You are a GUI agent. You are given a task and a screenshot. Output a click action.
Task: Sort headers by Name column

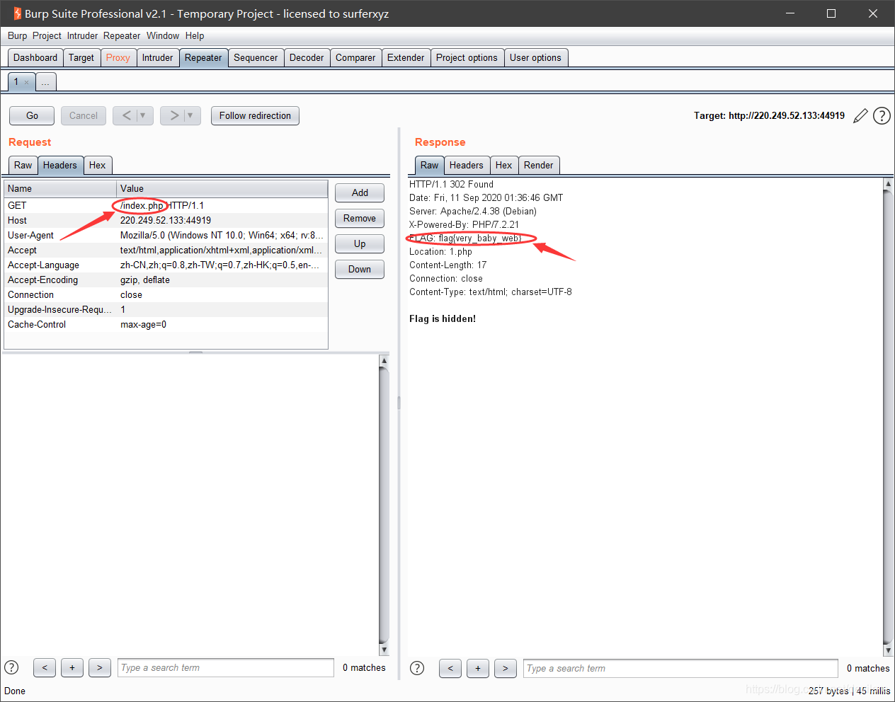point(60,189)
